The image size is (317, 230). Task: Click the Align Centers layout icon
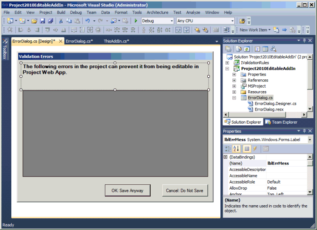29,30
